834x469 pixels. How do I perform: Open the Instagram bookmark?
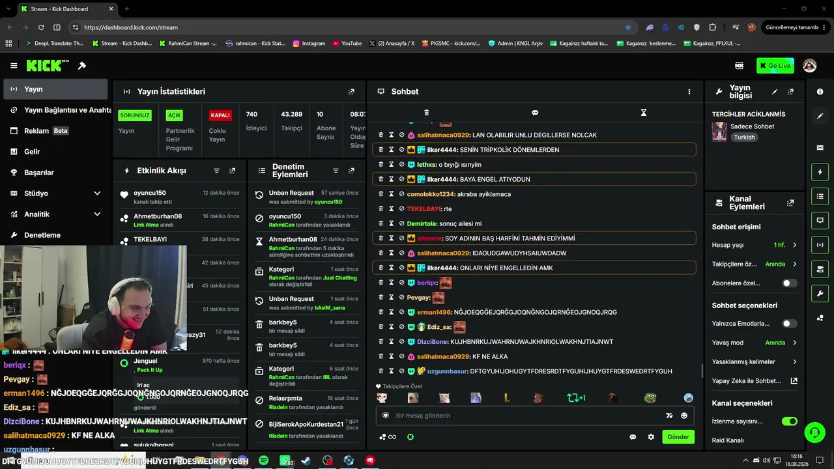309,44
